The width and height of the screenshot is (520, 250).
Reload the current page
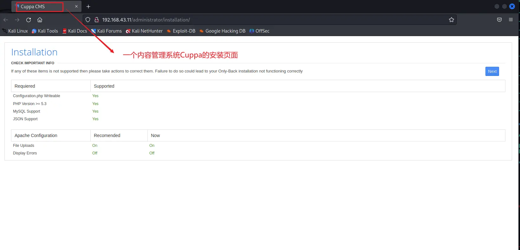pos(29,20)
